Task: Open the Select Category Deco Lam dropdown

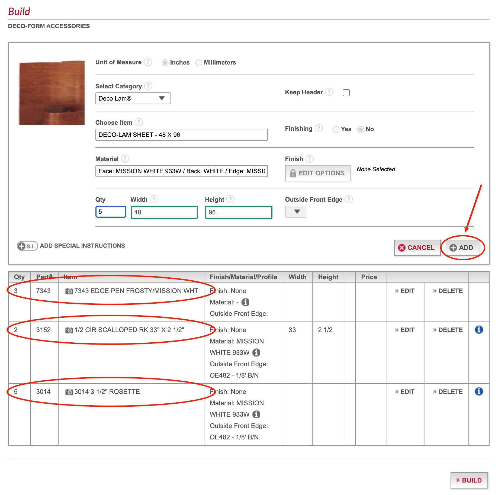Action: click(x=133, y=98)
